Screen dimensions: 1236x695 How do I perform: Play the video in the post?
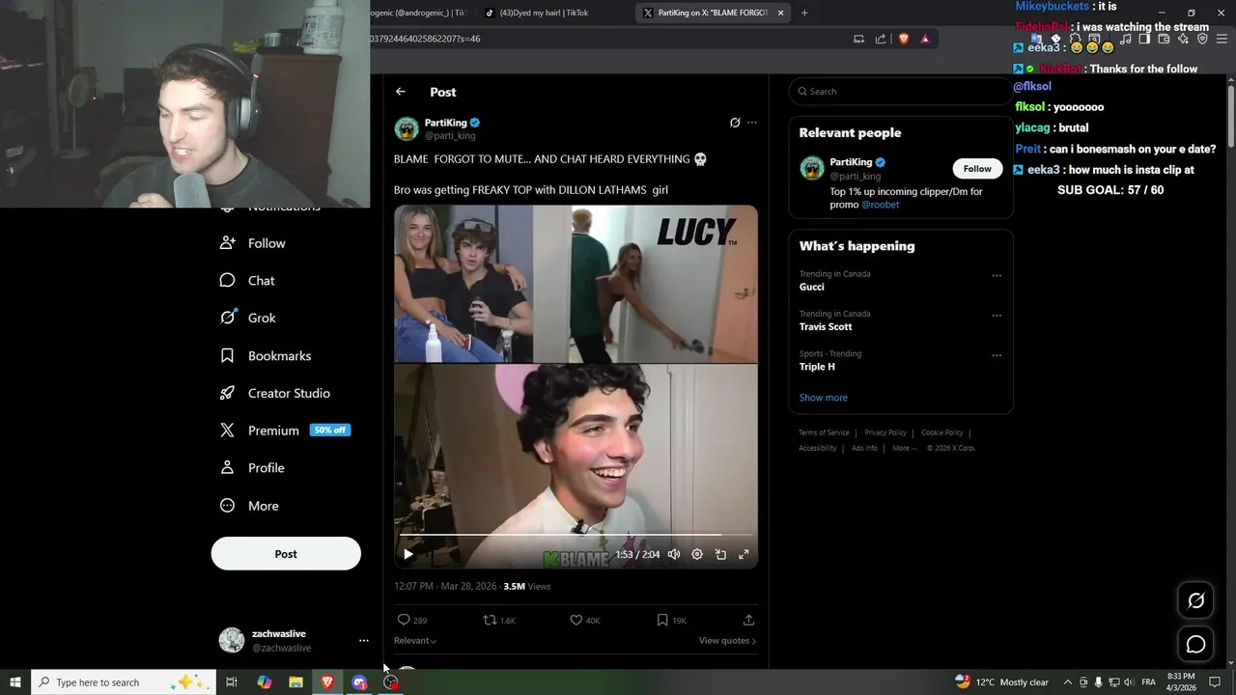pos(408,554)
